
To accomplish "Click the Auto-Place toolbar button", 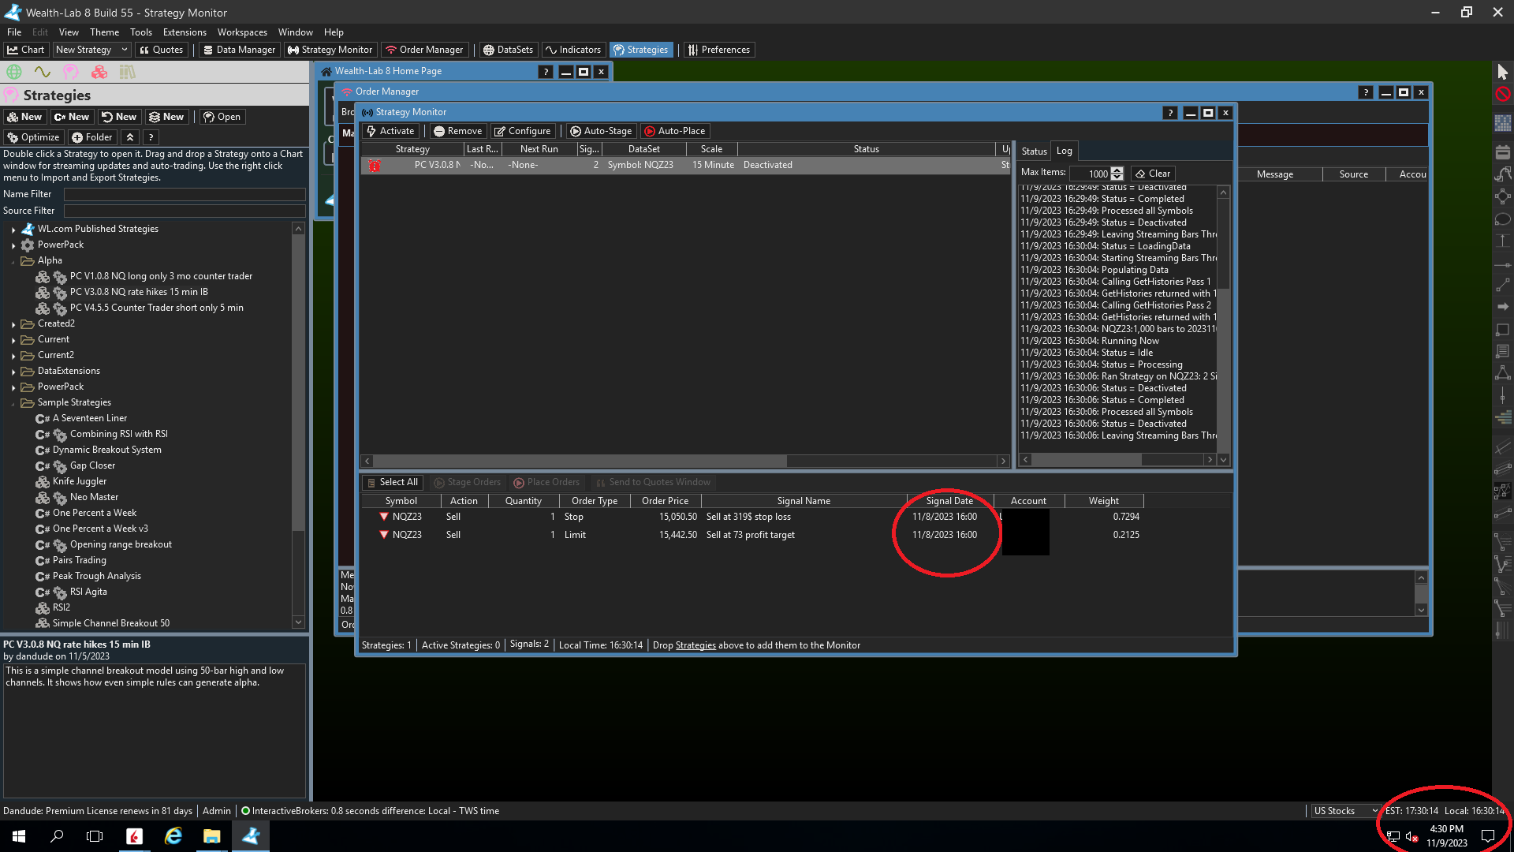I will 674,131.
